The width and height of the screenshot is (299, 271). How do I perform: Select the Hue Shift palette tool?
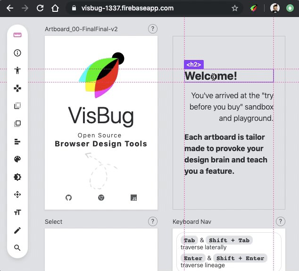(x=17, y=159)
